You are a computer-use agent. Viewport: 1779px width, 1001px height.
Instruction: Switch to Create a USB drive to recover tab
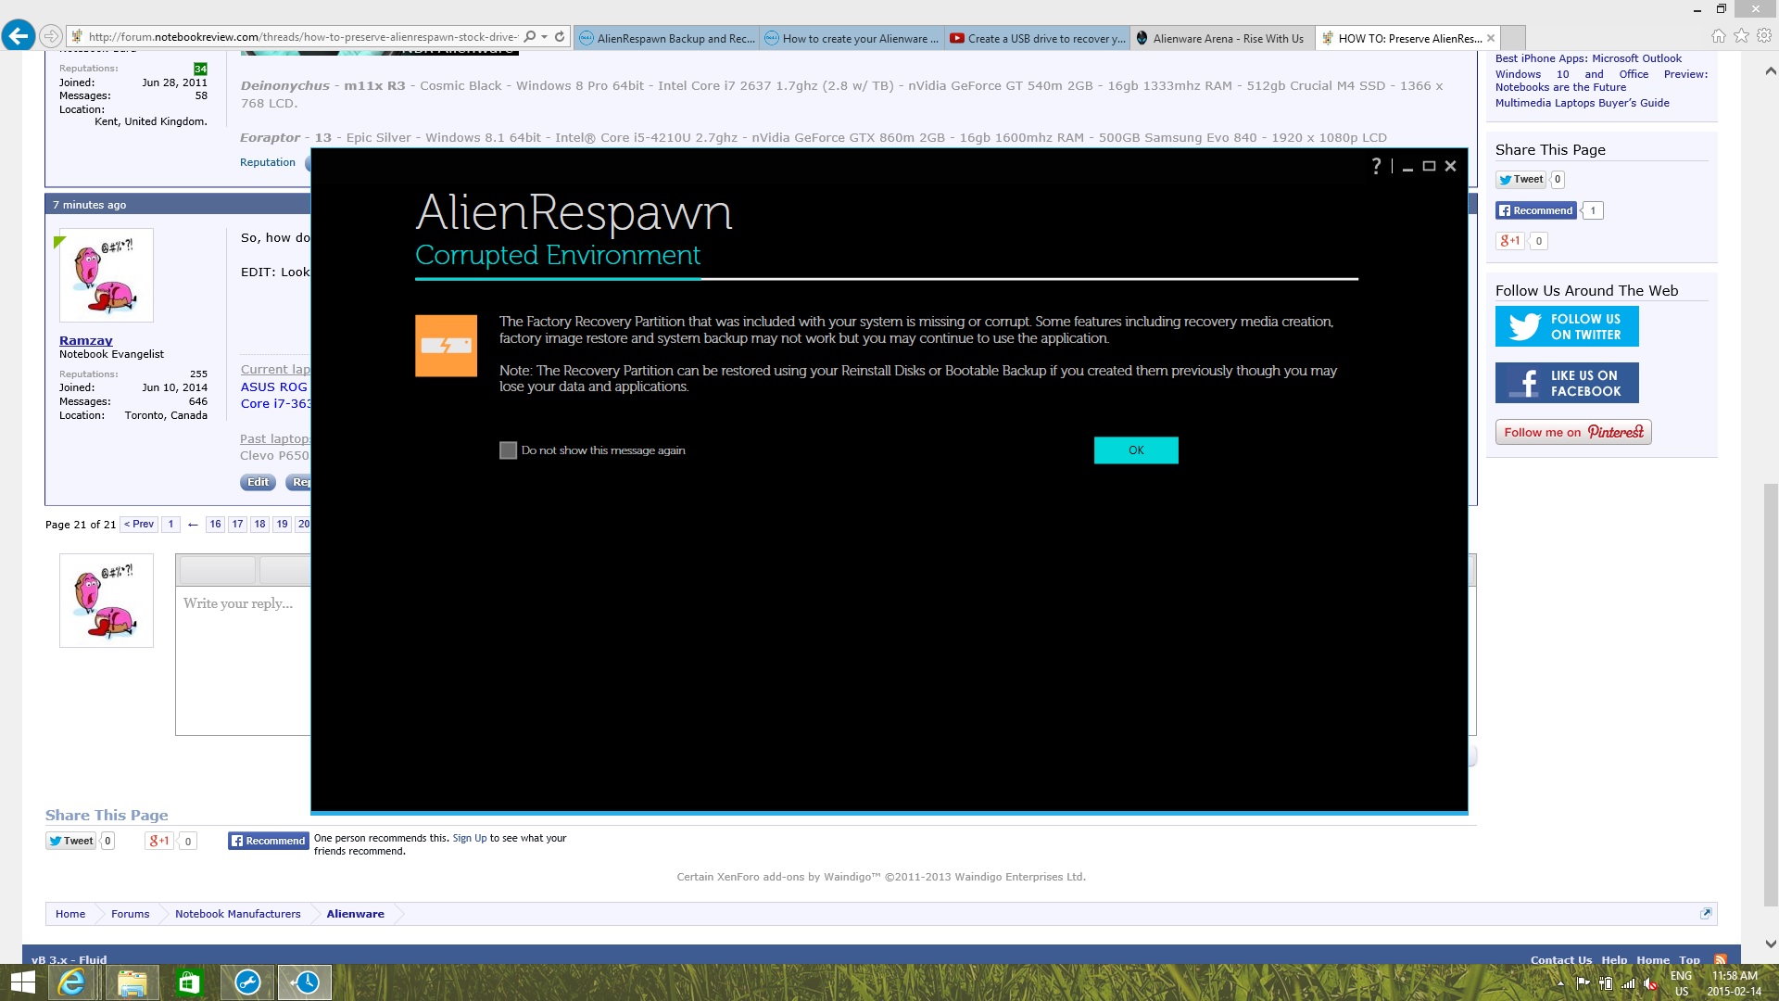1038,38
